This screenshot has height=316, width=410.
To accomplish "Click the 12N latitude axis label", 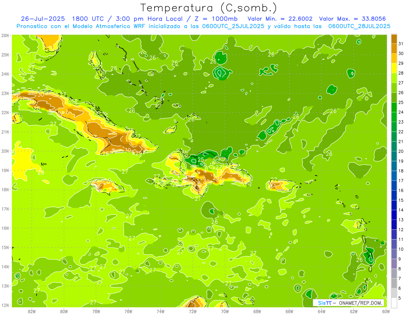I will 5,305.
